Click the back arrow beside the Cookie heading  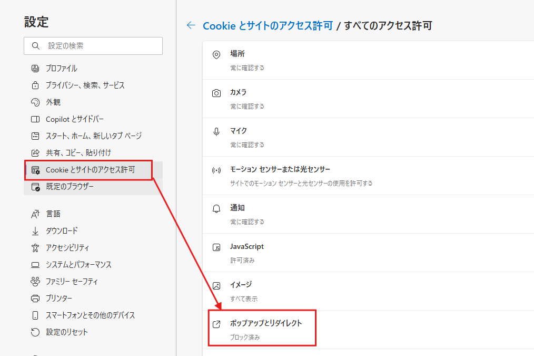(x=191, y=25)
